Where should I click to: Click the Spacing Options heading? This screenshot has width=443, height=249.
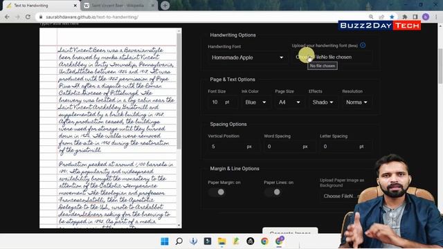click(x=228, y=124)
